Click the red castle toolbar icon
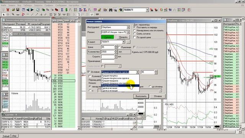The height and width of the screenshot is (138, 245). [8, 10]
